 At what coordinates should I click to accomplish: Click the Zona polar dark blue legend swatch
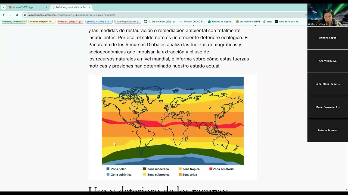click(x=108, y=169)
